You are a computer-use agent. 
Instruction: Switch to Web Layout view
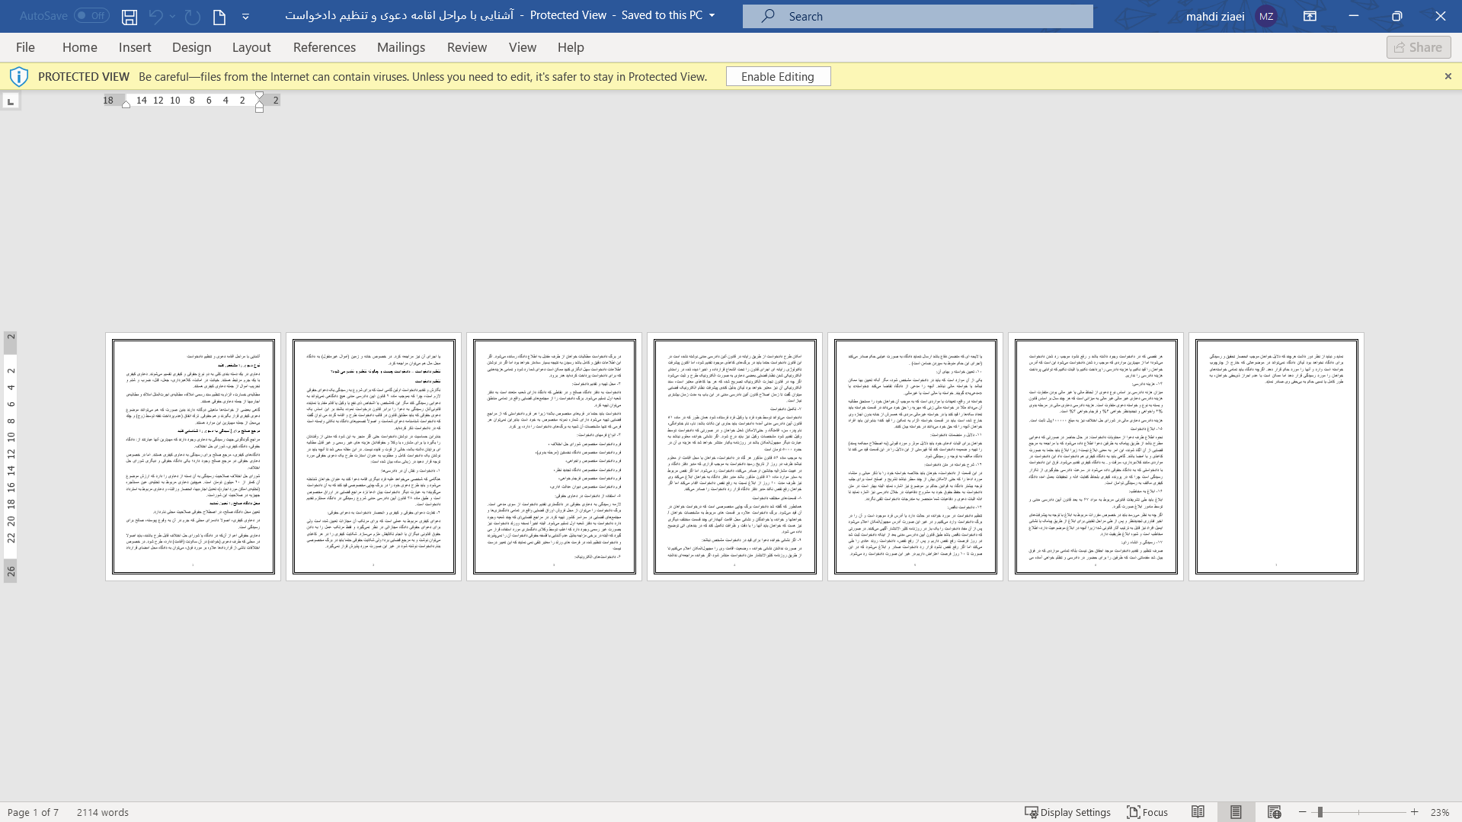tap(1274, 812)
